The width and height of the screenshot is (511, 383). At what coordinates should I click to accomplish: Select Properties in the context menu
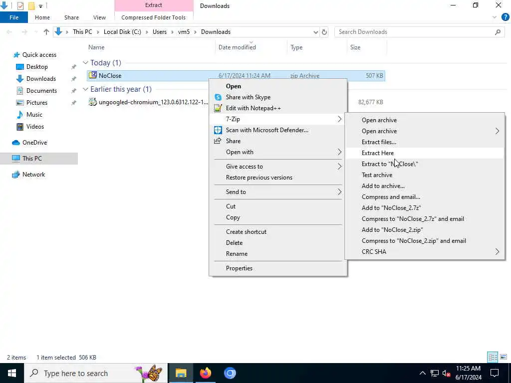pyautogui.click(x=278, y=268)
